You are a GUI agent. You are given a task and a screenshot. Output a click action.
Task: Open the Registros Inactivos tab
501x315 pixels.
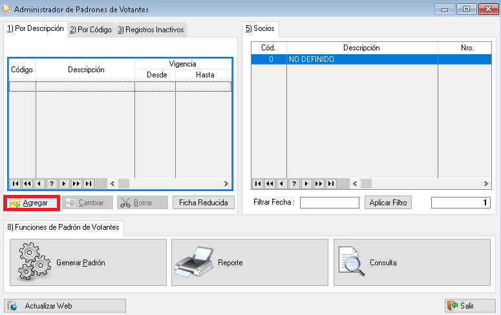pyautogui.click(x=151, y=30)
